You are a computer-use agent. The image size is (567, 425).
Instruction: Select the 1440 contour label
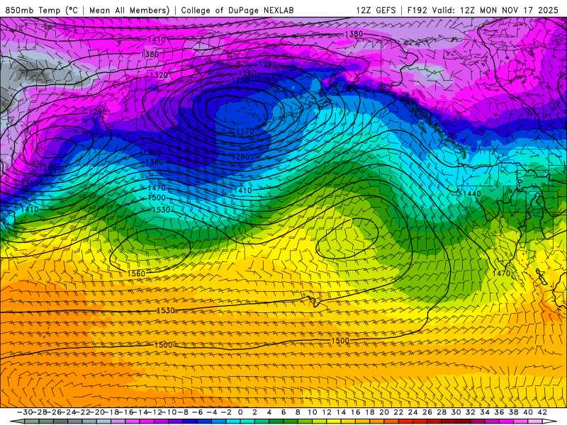click(x=472, y=193)
